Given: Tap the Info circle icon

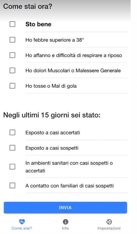Looking at the screenshot, I should [65, 222].
